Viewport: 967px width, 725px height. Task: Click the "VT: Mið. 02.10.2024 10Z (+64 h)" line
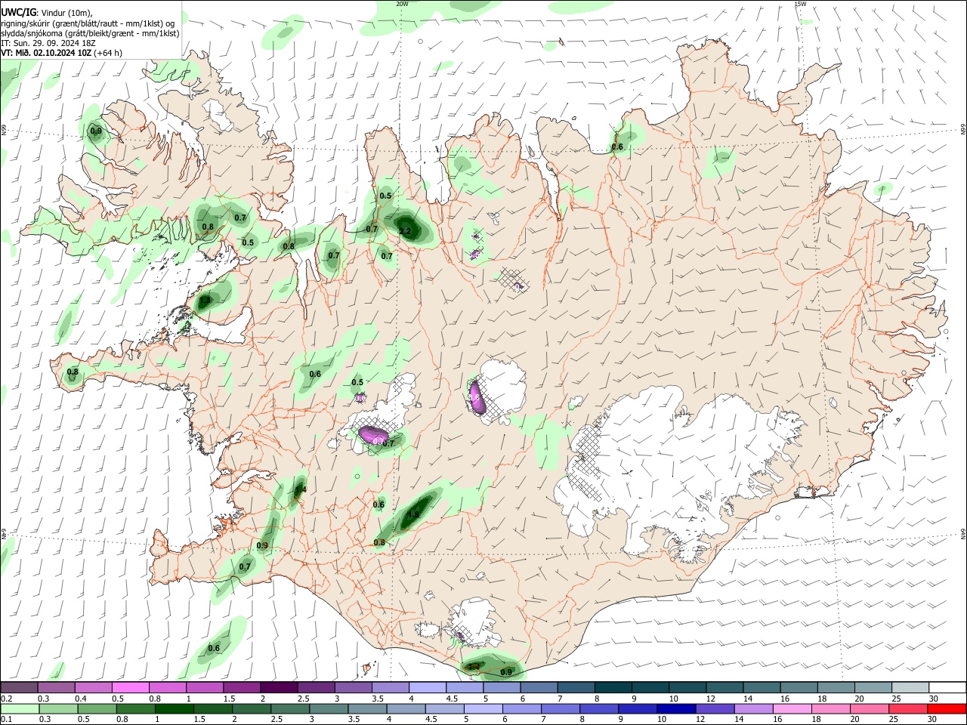[x=61, y=53]
